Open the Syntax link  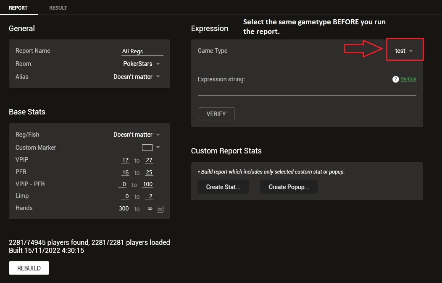tap(408, 79)
